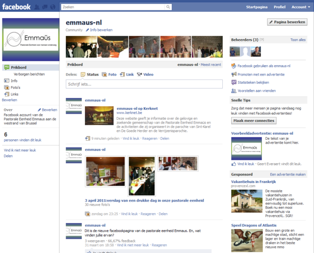Open Kerknet post thumbnail image
This screenshot has height=253, width=314.
[99, 116]
